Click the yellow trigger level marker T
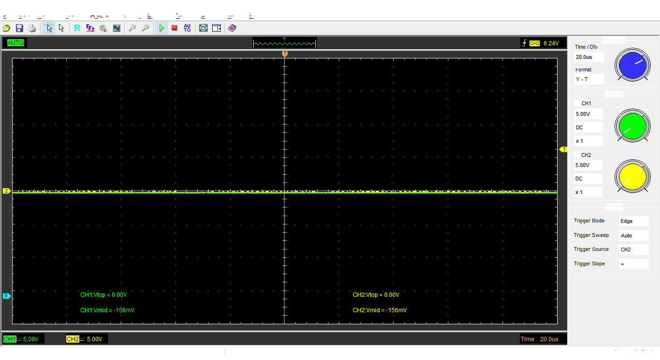The image size is (660, 360). [563, 150]
